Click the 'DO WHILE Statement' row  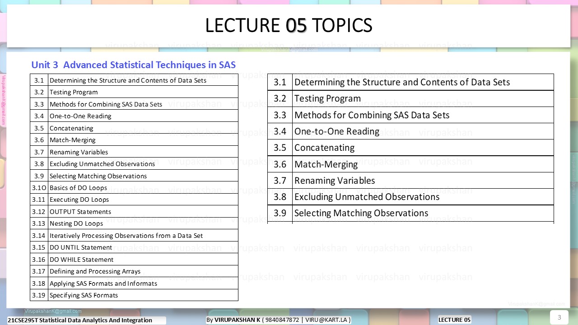pyautogui.click(x=134, y=260)
